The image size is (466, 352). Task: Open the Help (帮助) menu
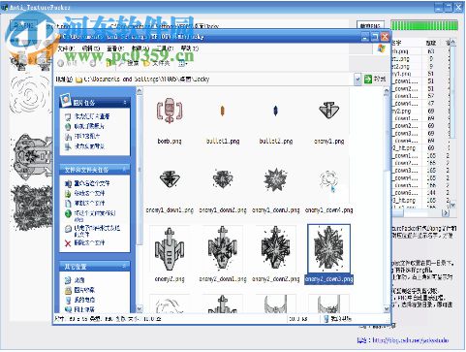pos(190,48)
